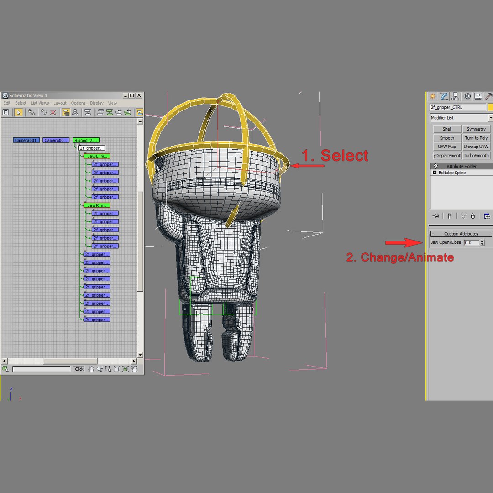This screenshot has height=493, width=493.
Task: Toggle the Always Arrange icon
Action: 88,112
